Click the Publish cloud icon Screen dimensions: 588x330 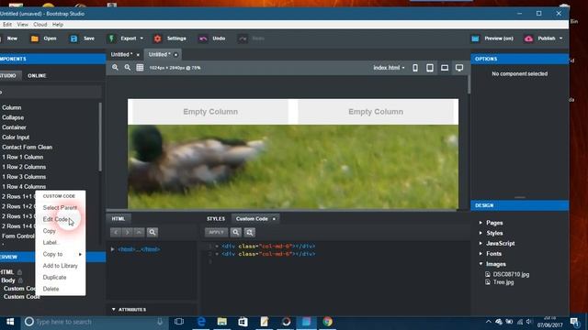[528, 38]
